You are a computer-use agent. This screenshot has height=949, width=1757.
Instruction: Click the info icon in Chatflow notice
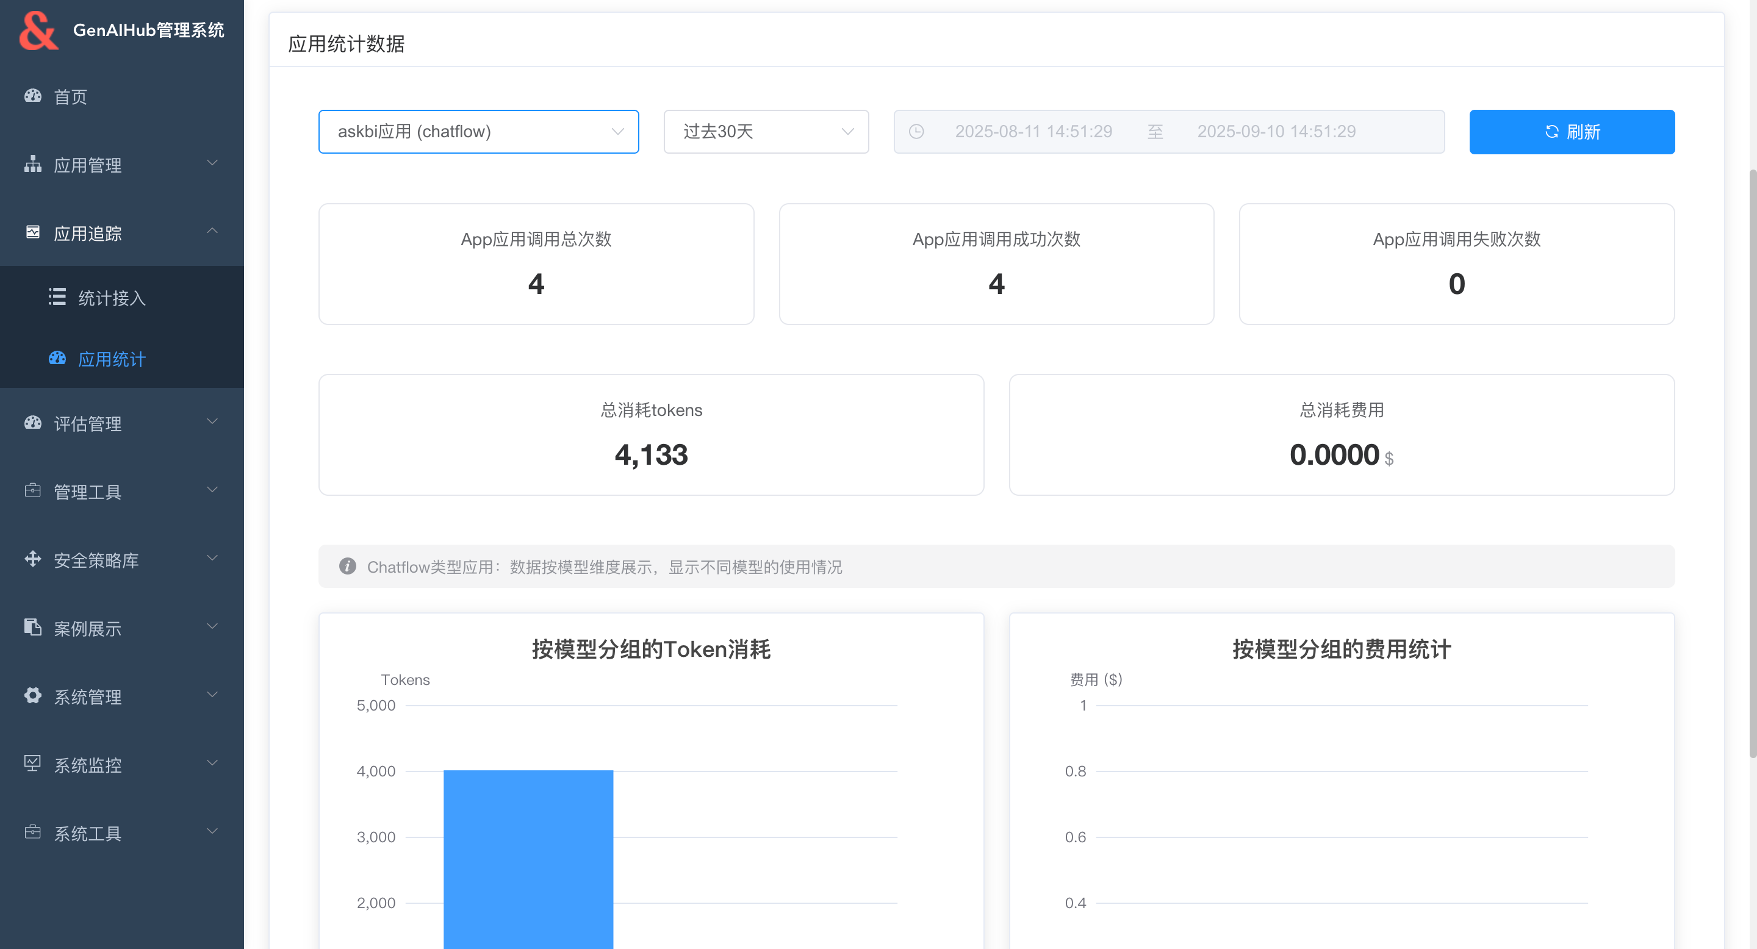(x=348, y=567)
